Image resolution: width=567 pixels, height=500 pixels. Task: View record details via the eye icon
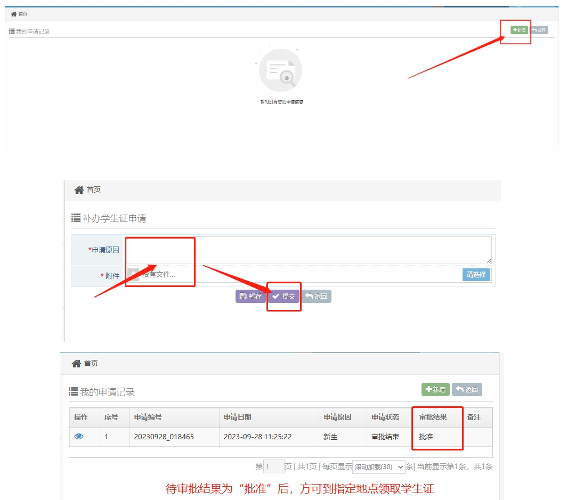(x=79, y=437)
